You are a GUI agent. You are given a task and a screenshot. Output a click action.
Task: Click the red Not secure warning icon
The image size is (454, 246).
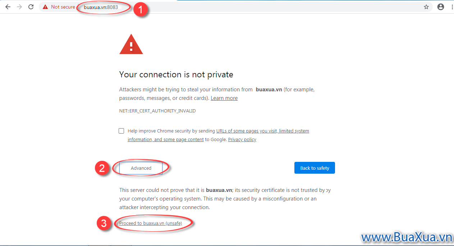45,7
